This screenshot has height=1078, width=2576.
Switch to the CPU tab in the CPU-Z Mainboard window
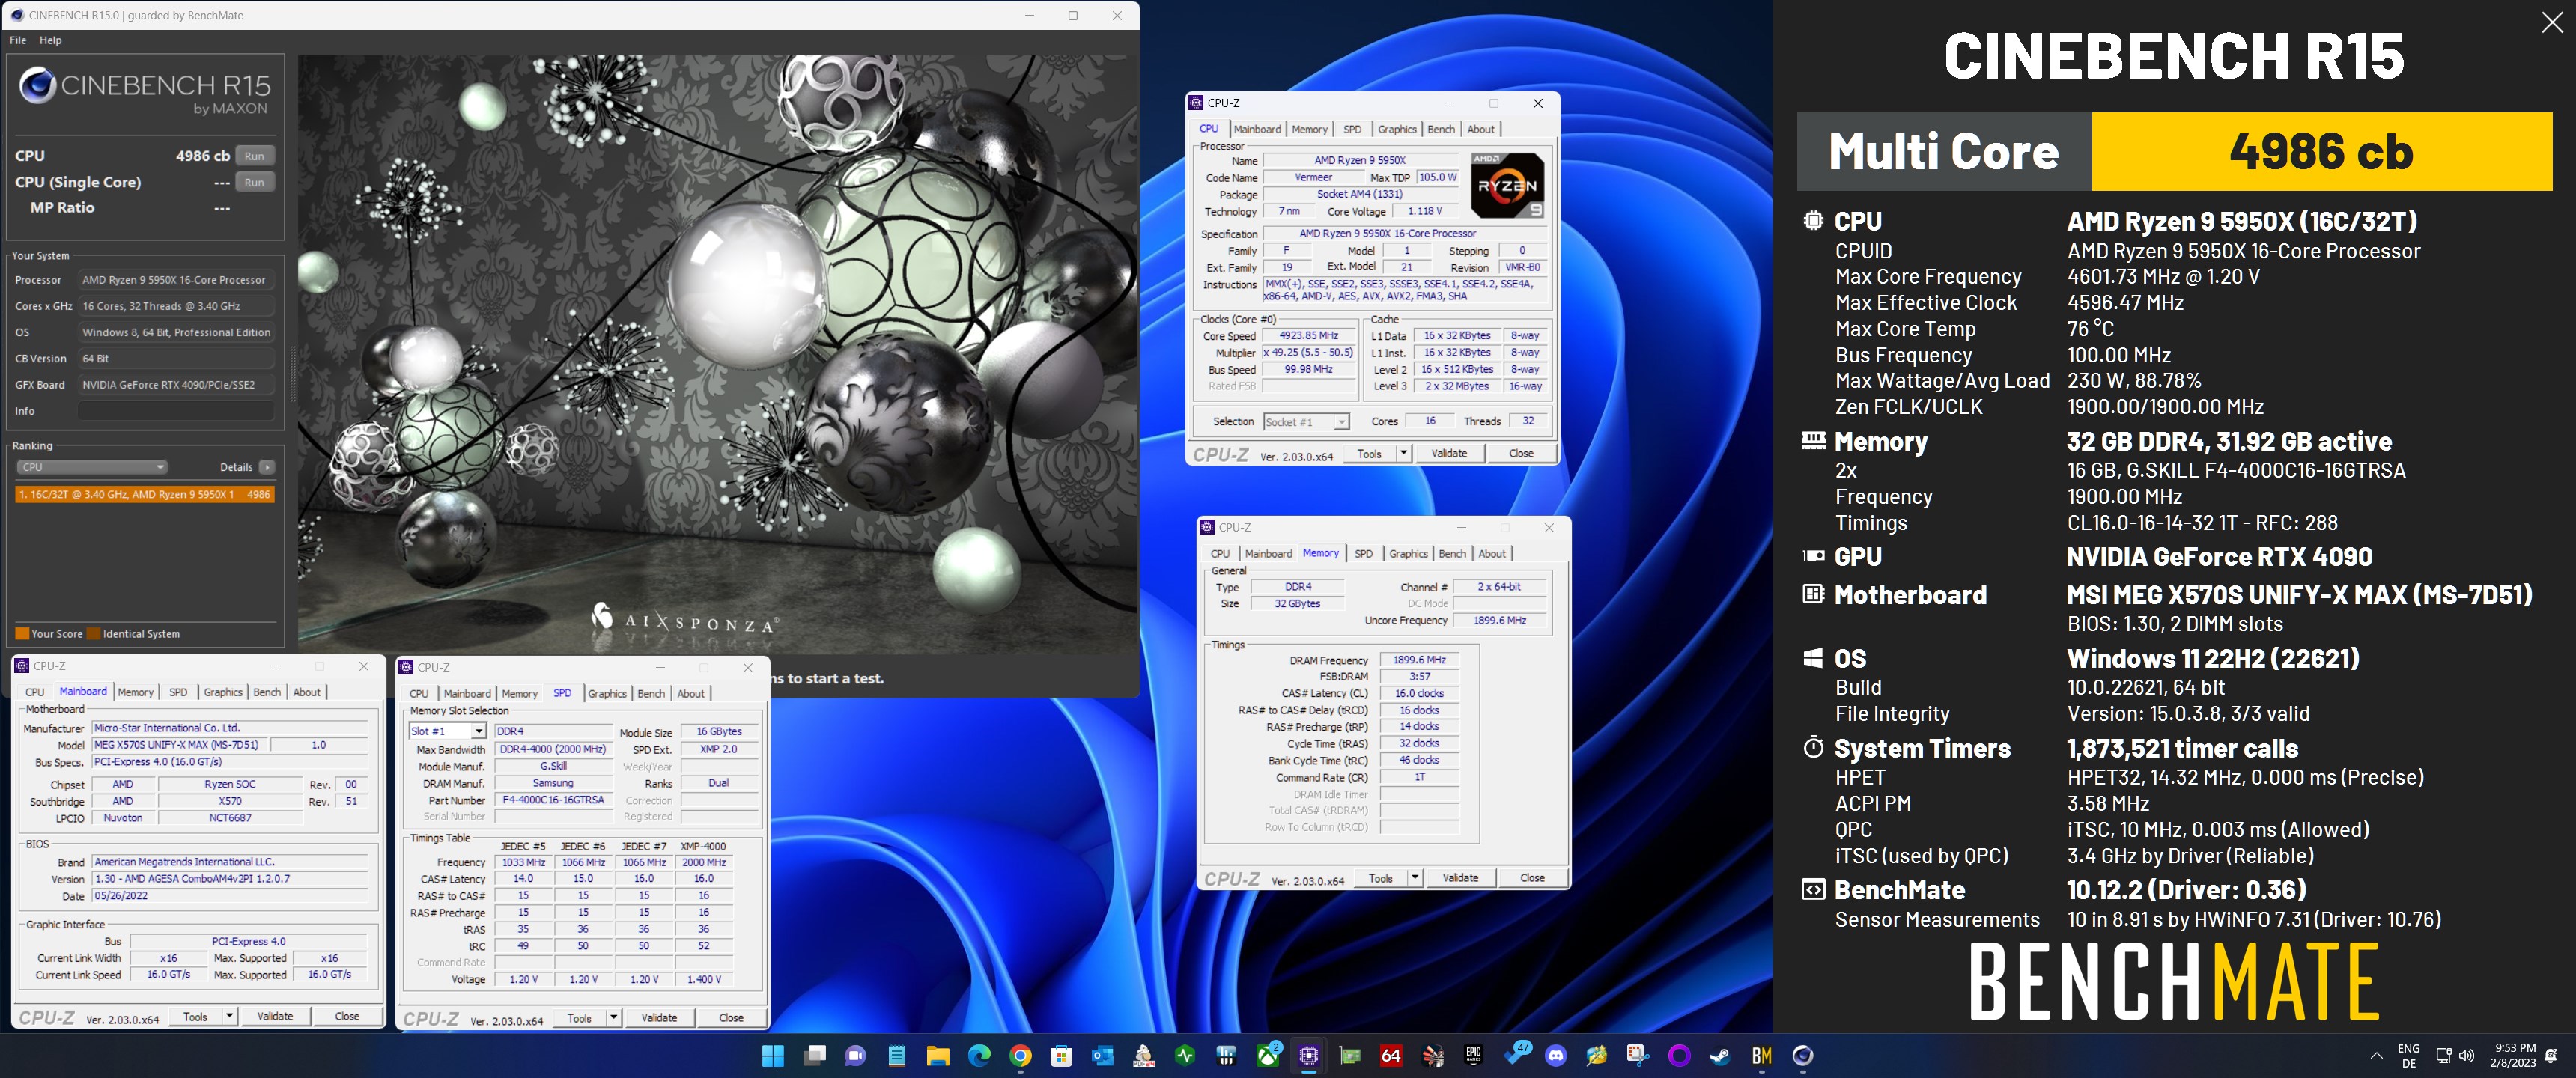[x=34, y=692]
